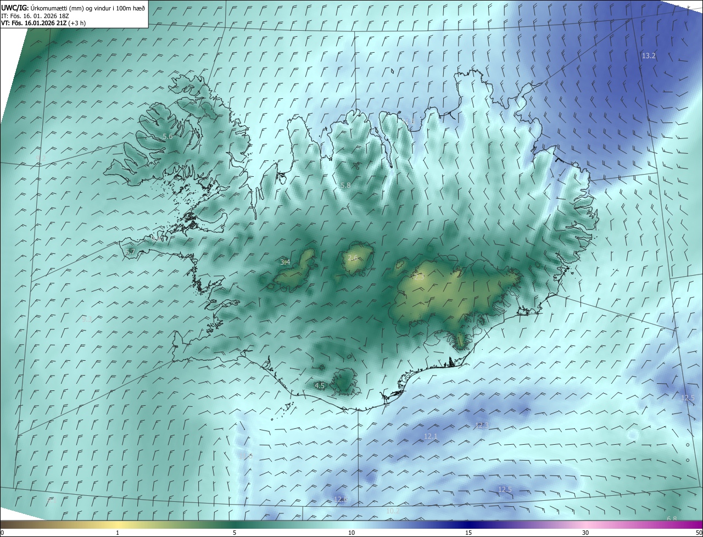Click the '0' tick on the color scale
The width and height of the screenshot is (703, 537).
[2, 533]
